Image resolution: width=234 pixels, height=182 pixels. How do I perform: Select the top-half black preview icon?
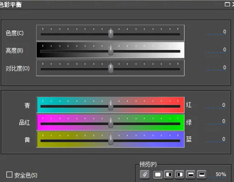202,175
